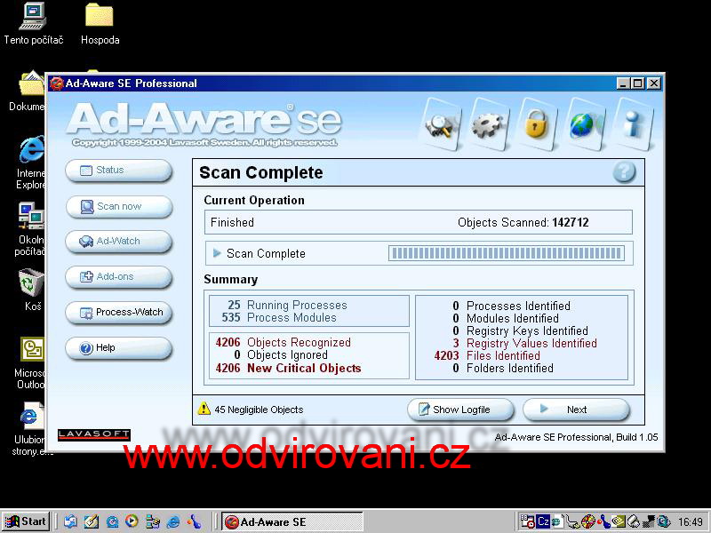Image resolution: width=711 pixels, height=533 pixels.
Task: Click Next to continue to scan results
Action: pos(576,410)
